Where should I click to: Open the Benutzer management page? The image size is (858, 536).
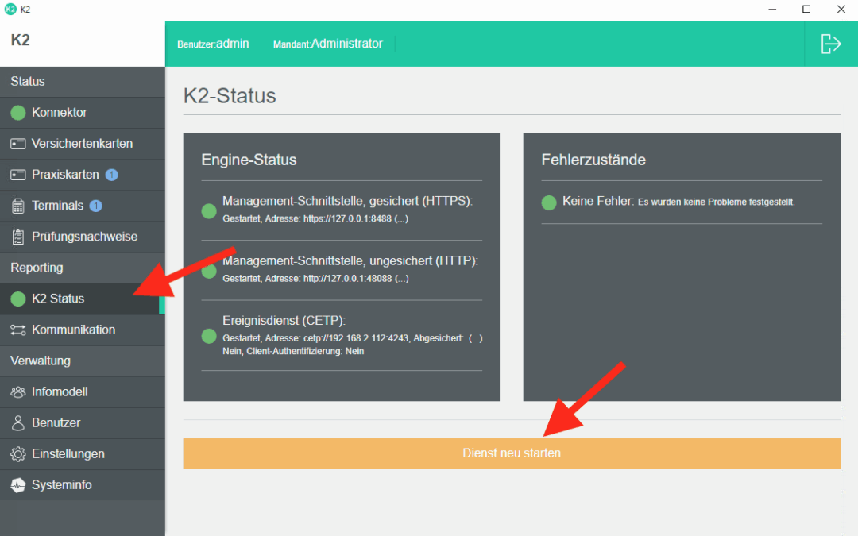(82, 422)
